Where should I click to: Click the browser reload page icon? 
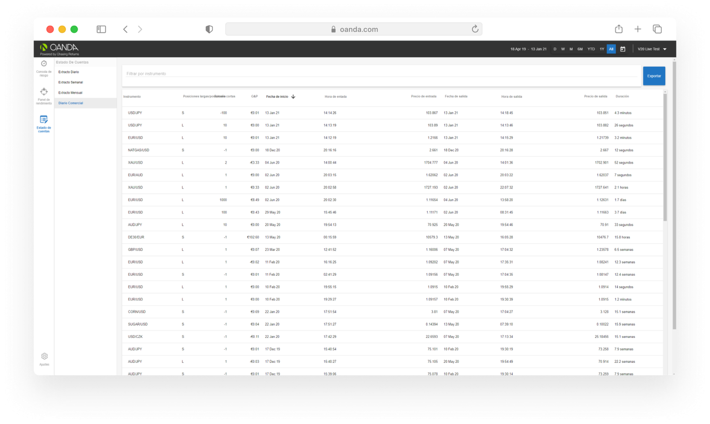(475, 29)
